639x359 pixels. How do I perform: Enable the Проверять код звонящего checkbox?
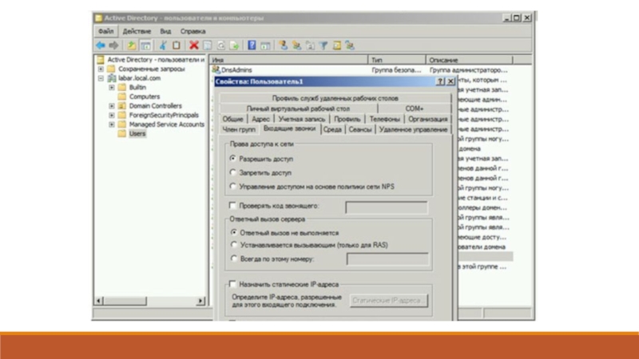(x=232, y=205)
